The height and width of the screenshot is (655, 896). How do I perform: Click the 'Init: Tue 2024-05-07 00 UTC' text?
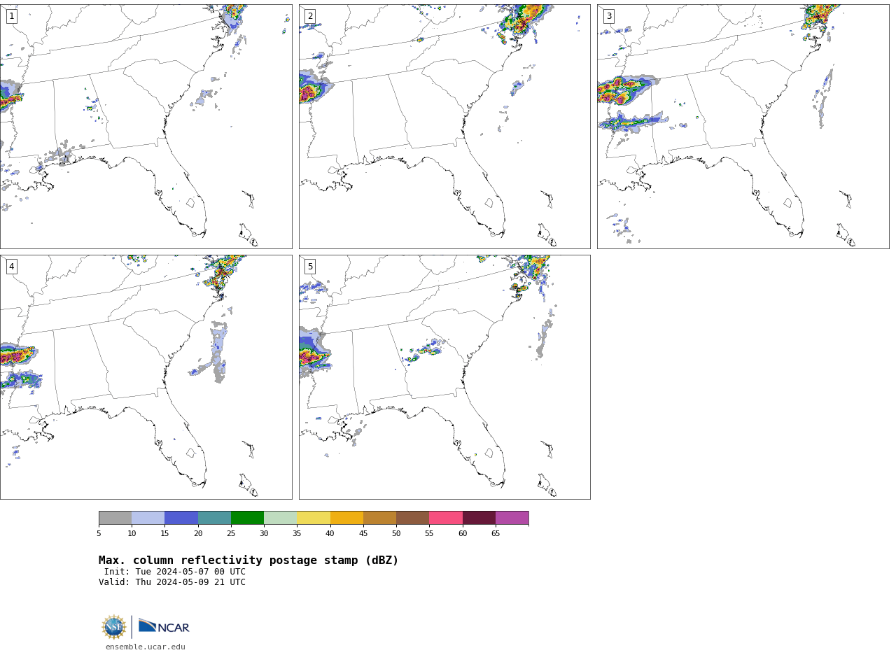175,572
